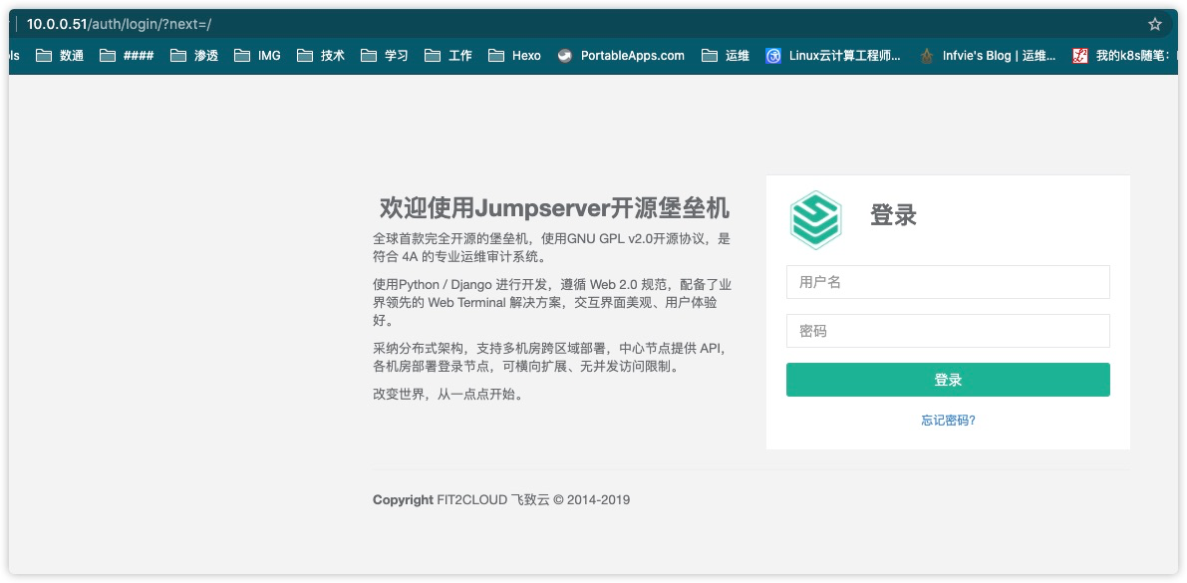Click the green 登录 login button
The height and width of the screenshot is (583, 1187).
click(948, 380)
